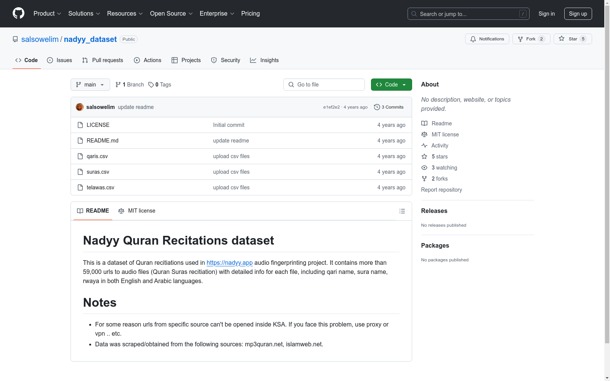Click the LICENSE file icon
Screen dimensions: 610x381
(x=80, y=125)
